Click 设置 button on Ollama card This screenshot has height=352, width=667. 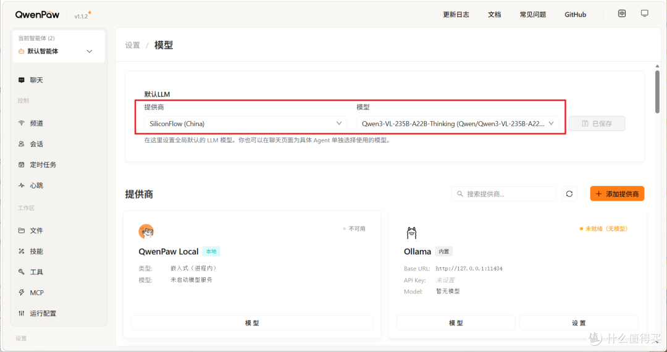(579, 322)
